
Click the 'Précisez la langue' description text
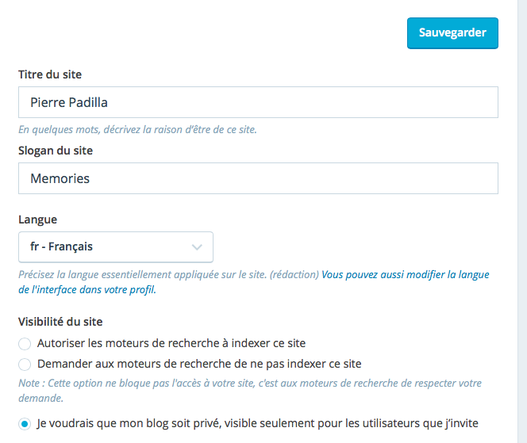[x=168, y=275]
